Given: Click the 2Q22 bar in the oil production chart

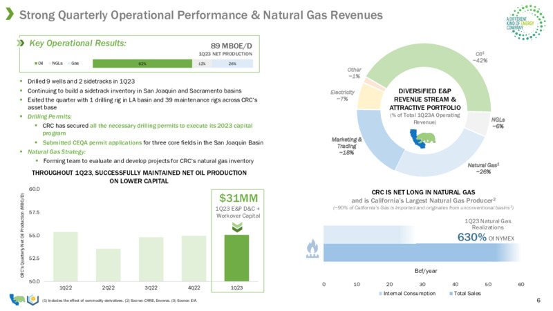Looking at the screenshot, I should pyautogui.click(x=109, y=265).
